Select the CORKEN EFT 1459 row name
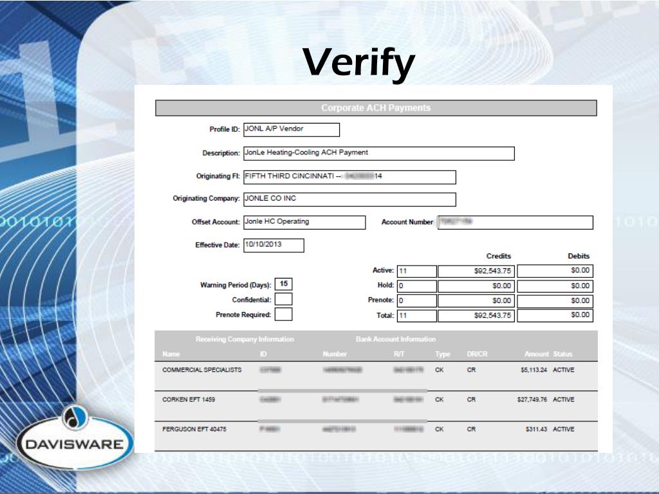The image size is (659, 494). [x=189, y=399]
